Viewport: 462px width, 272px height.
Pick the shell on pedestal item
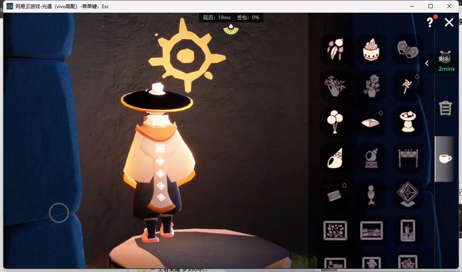(371, 158)
